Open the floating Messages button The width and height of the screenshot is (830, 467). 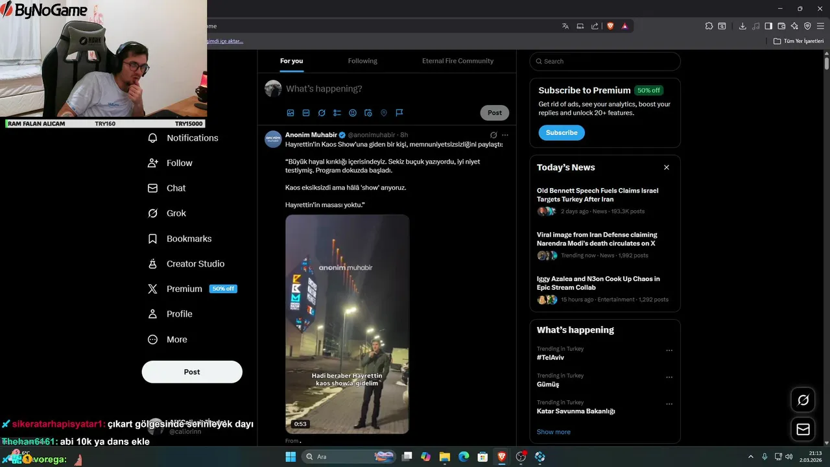click(x=803, y=429)
